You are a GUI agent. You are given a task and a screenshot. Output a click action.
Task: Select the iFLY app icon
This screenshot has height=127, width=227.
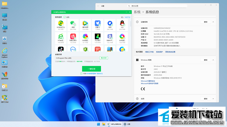(x=73, y=49)
